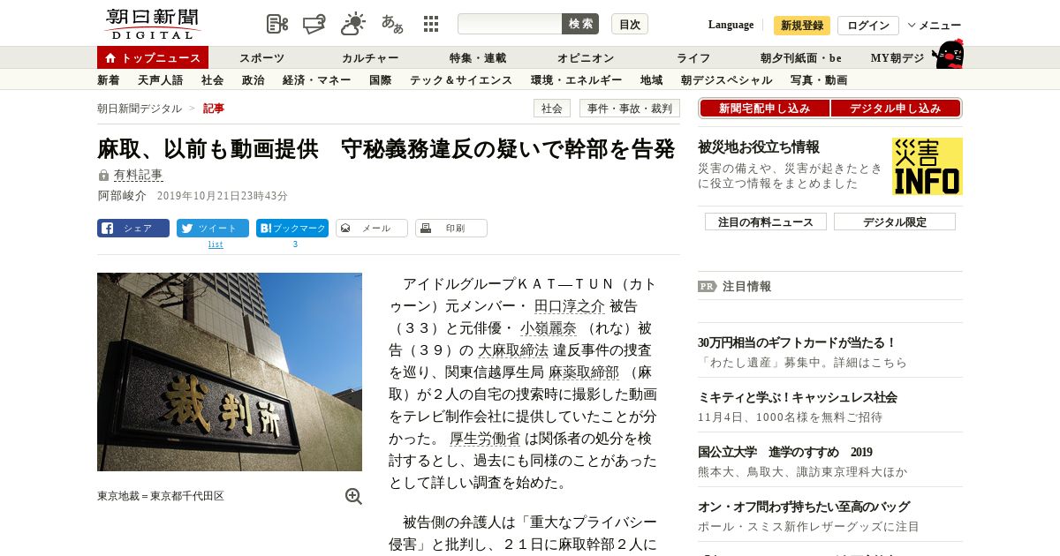
Task: Open the スポーツ section
Action: (x=261, y=58)
